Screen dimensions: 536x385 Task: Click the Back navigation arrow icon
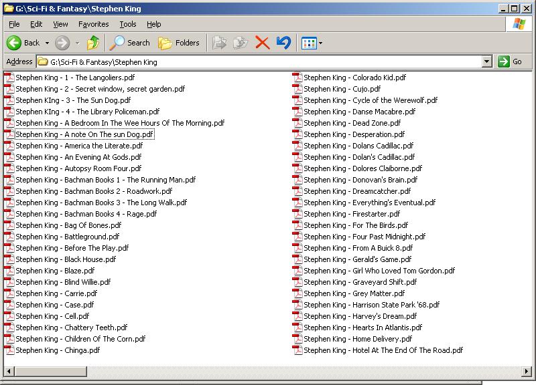click(14, 43)
